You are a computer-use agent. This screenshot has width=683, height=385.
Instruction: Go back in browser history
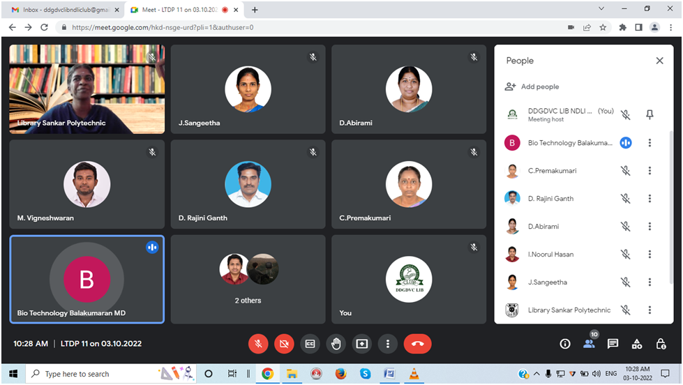[x=12, y=27]
